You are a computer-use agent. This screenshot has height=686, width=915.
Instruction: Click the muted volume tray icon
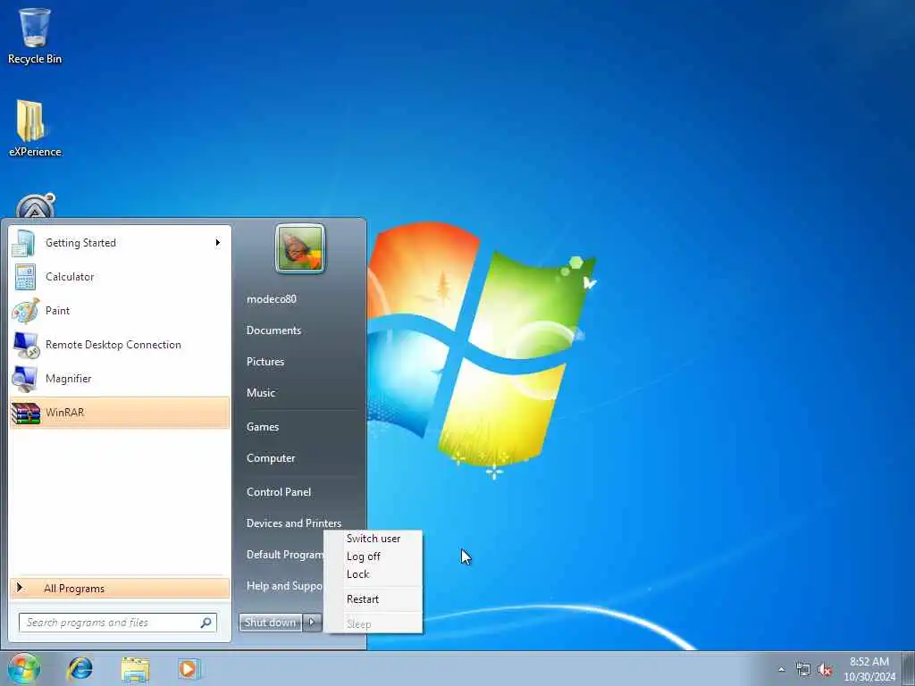tap(825, 670)
